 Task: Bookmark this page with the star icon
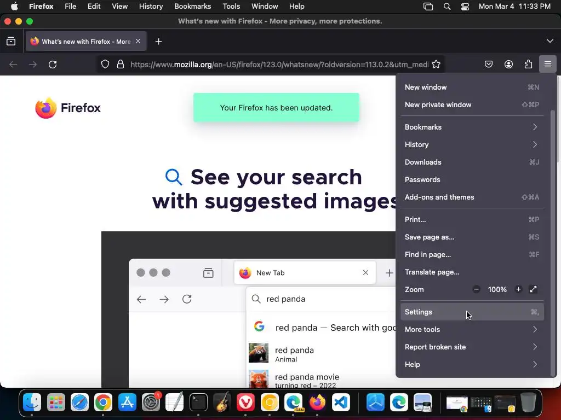coord(436,65)
